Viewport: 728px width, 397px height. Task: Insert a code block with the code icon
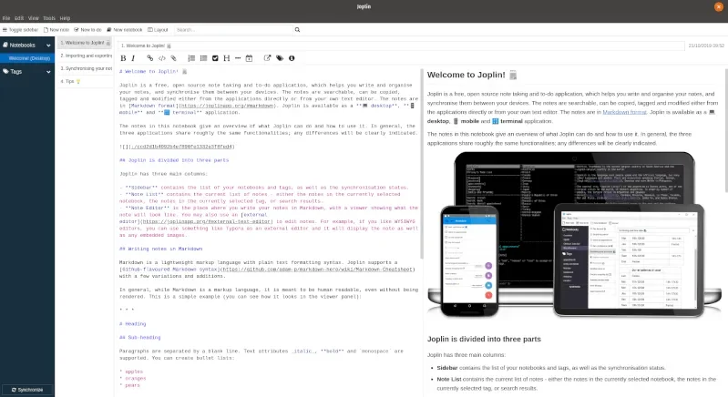[x=161, y=58]
